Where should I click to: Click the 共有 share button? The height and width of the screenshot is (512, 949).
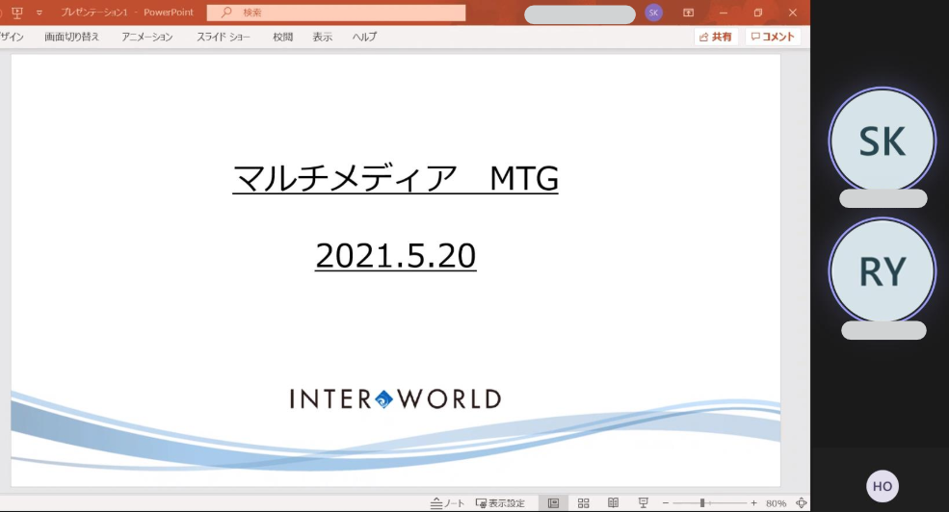(716, 37)
